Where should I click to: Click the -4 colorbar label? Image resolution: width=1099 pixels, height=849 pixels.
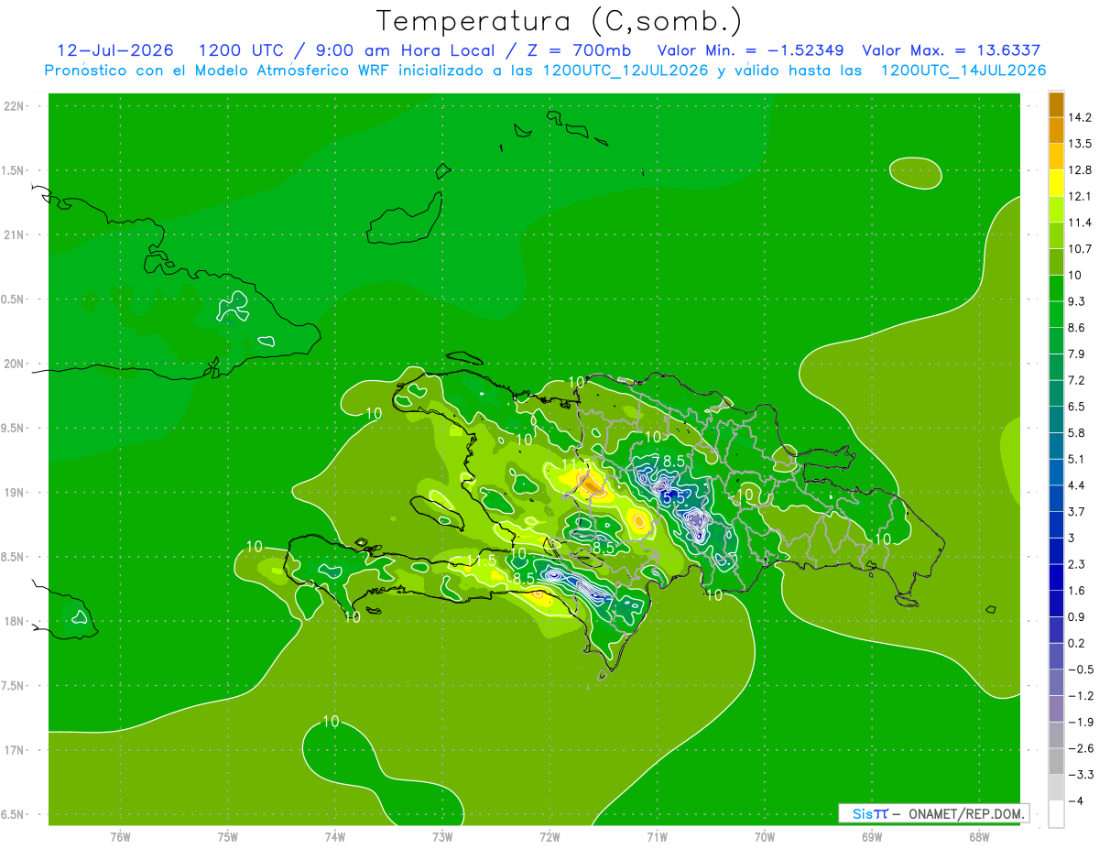click(x=1076, y=801)
